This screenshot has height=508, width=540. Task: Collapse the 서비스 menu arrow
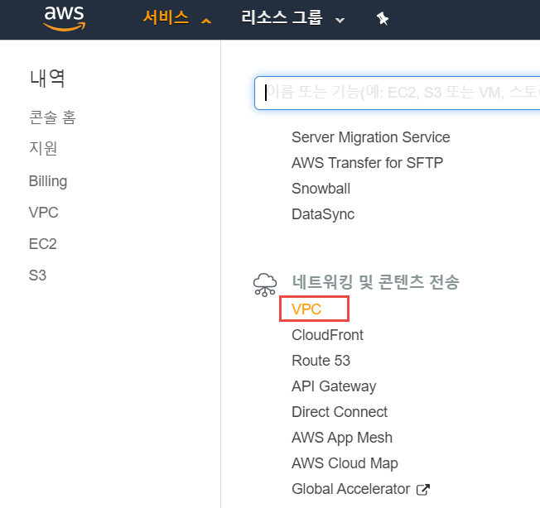(206, 21)
